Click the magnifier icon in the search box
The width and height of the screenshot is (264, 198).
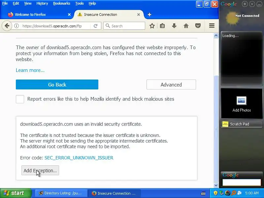[x=108, y=26]
